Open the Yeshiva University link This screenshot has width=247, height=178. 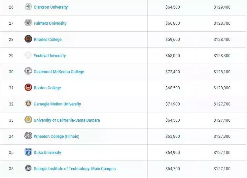click(50, 56)
